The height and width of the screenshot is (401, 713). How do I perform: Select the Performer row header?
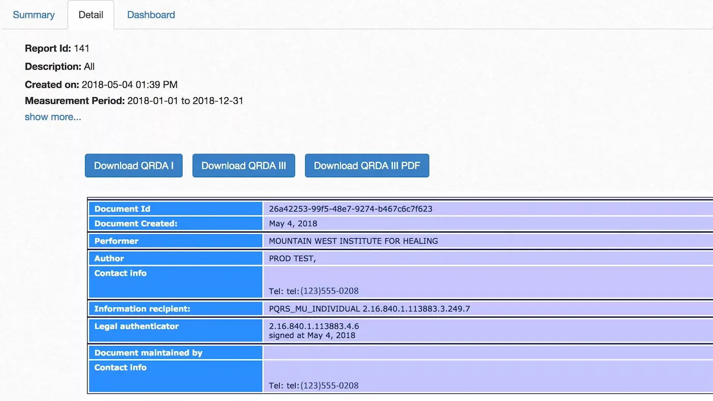(x=116, y=241)
